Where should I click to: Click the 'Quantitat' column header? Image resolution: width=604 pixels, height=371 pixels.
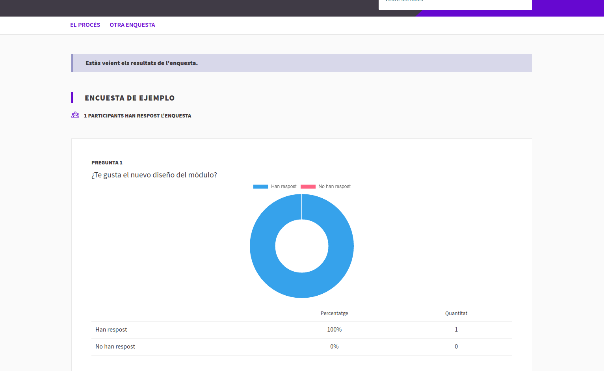click(456, 313)
